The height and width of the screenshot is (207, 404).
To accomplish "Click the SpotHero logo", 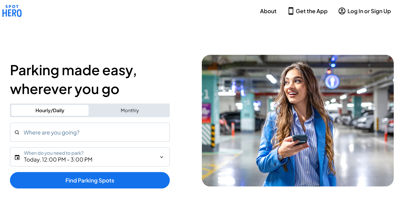I will pyautogui.click(x=12, y=11).
